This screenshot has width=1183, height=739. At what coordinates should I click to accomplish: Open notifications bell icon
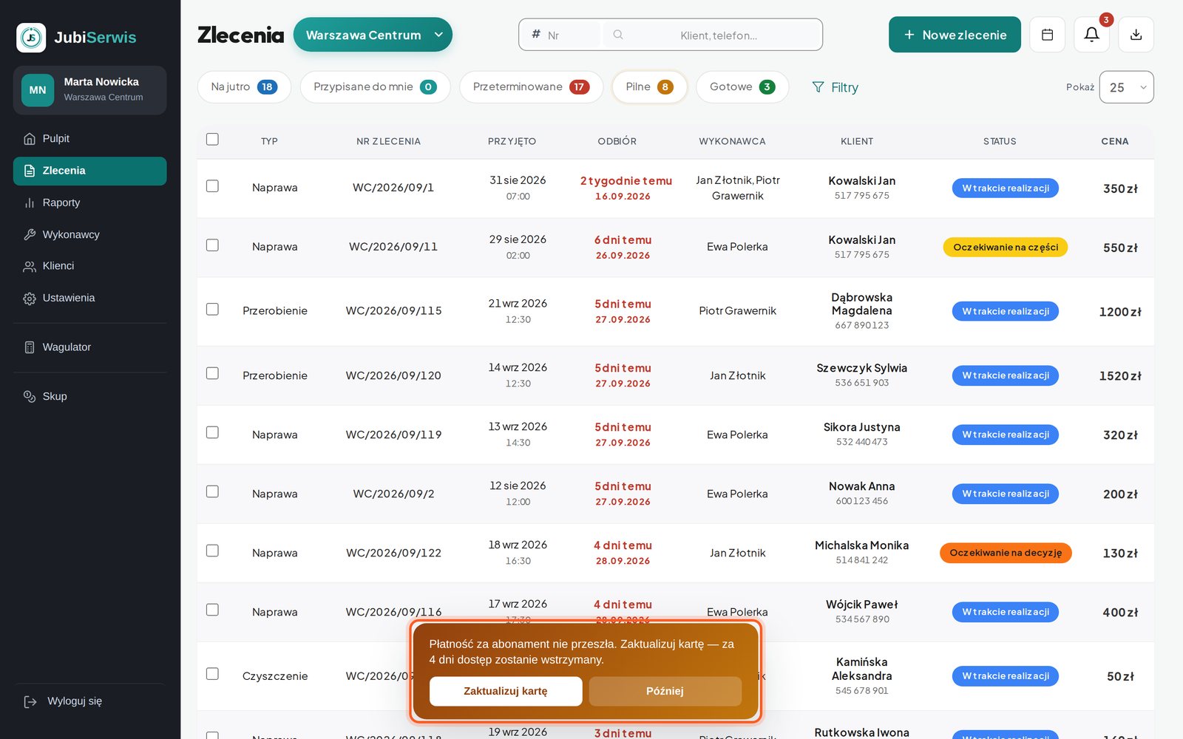click(1091, 35)
